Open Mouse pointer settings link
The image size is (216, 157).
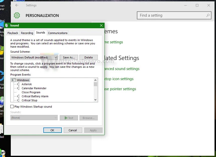click(120, 89)
